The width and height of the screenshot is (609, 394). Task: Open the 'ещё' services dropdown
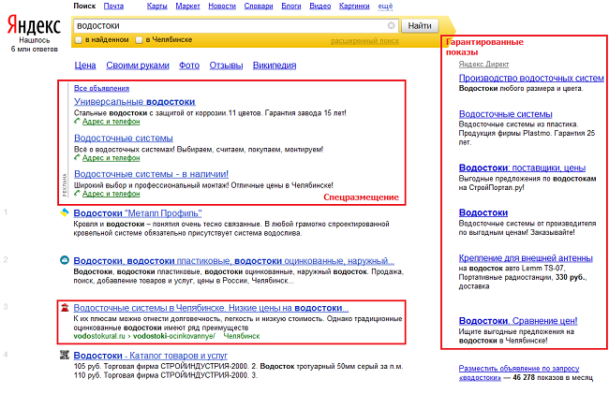[x=385, y=7]
